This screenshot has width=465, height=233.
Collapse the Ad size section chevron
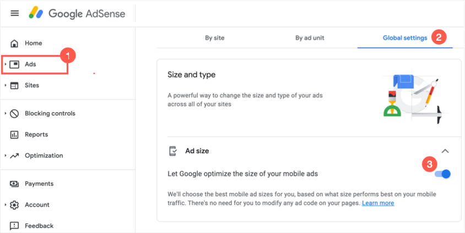click(x=446, y=151)
